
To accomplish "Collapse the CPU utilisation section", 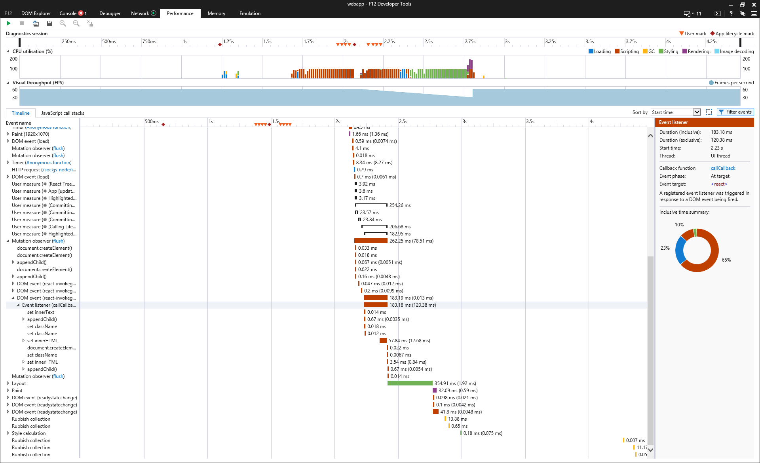I will click(x=8, y=51).
